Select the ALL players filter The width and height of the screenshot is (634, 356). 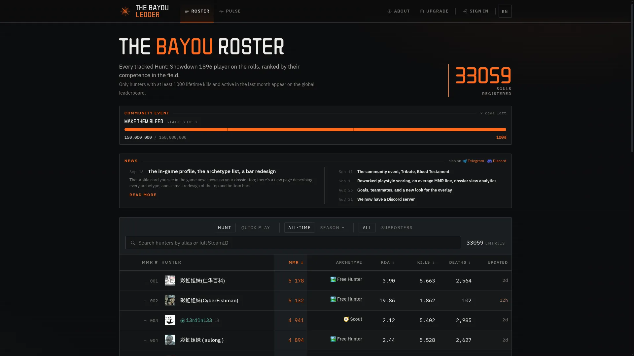[x=367, y=228]
